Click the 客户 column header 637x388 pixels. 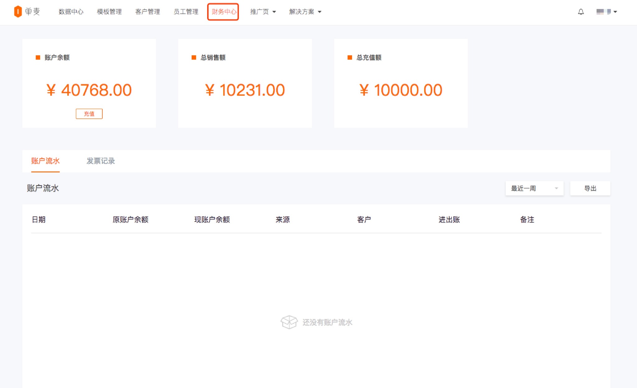364,220
